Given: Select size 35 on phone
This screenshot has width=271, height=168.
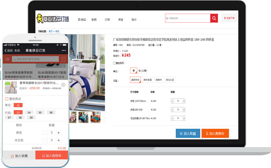Looking at the screenshot, I should [x=40, y=113].
